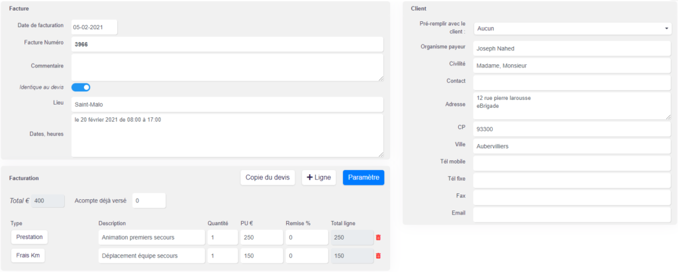Delete the Animation premiers secours line
Image resolution: width=678 pixels, height=272 pixels.
pyautogui.click(x=378, y=238)
